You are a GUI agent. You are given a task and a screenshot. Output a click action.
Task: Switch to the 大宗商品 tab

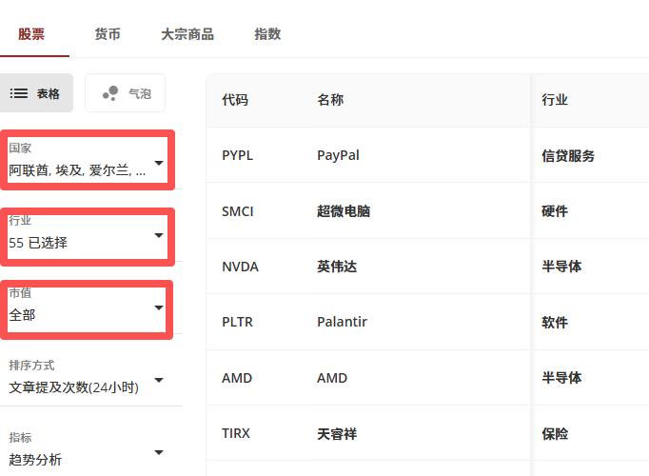coord(187,34)
